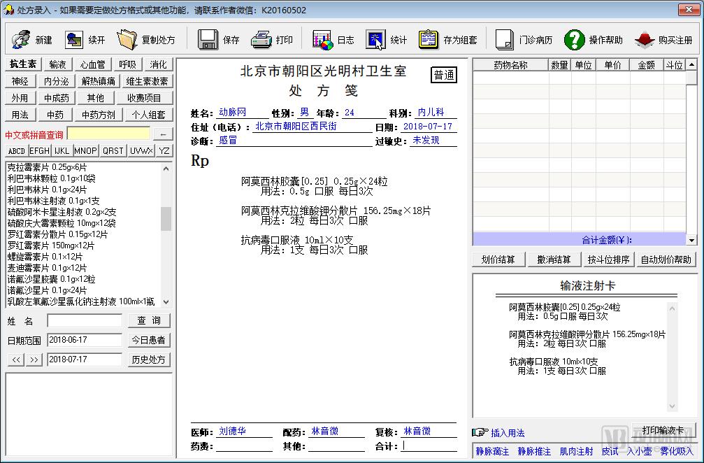This screenshot has height=463, width=704.
Task: Click patient name 动脉网 field
Action: [242, 113]
